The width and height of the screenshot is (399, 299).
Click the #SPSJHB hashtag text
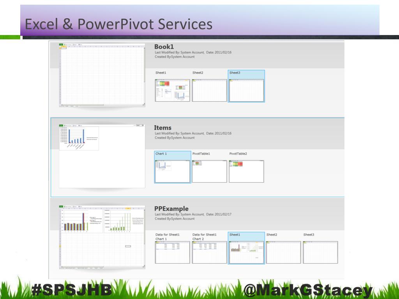[x=72, y=290]
